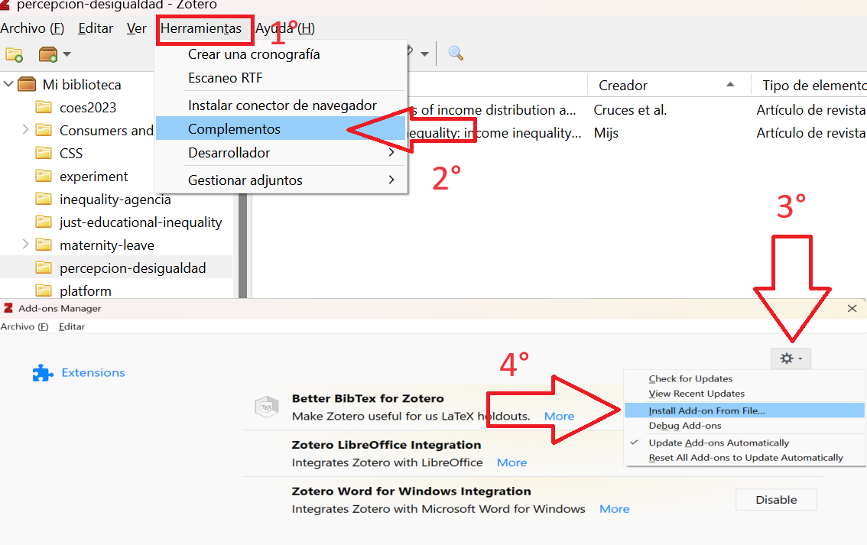Select the percepcion-desigualdad collection

132,268
